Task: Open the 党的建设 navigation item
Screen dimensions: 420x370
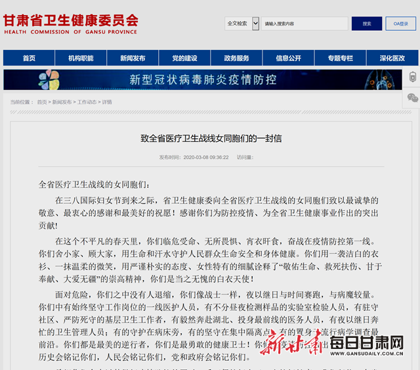Action: (x=184, y=58)
